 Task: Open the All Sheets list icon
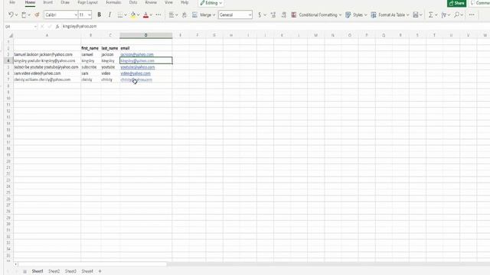coord(24,272)
